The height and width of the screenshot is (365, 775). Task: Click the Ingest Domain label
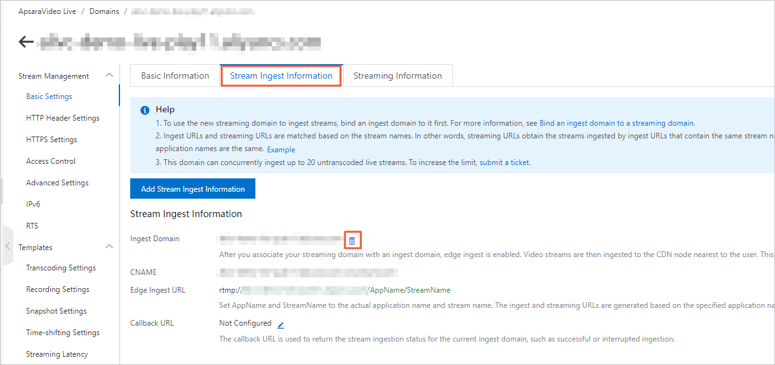coord(155,239)
